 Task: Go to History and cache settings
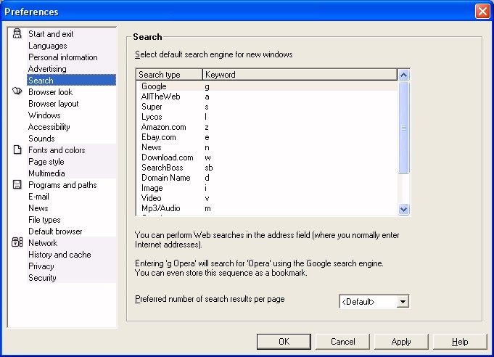coord(59,255)
